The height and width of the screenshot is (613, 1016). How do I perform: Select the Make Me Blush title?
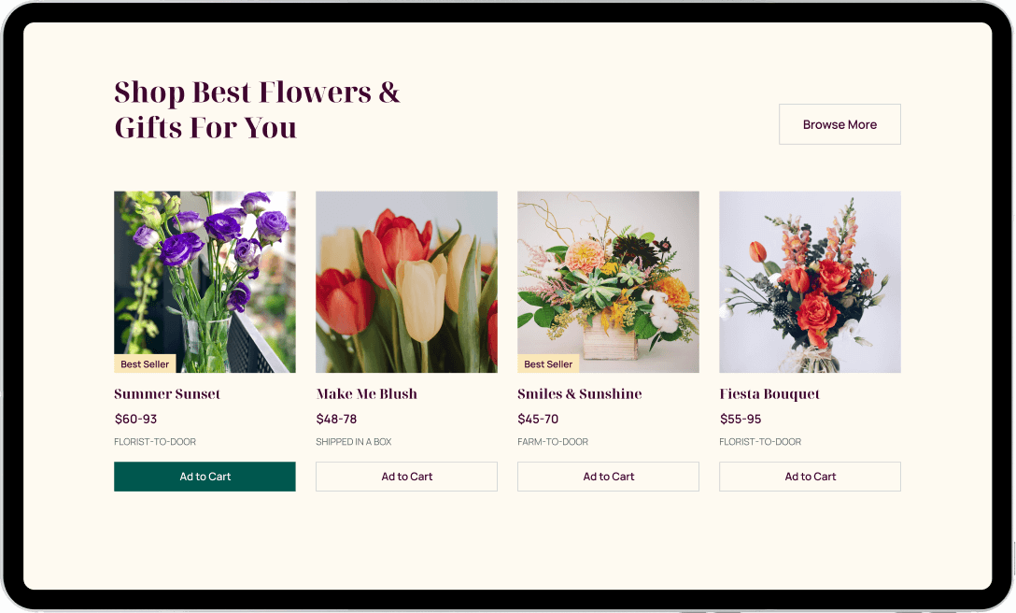(x=367, y=393)
